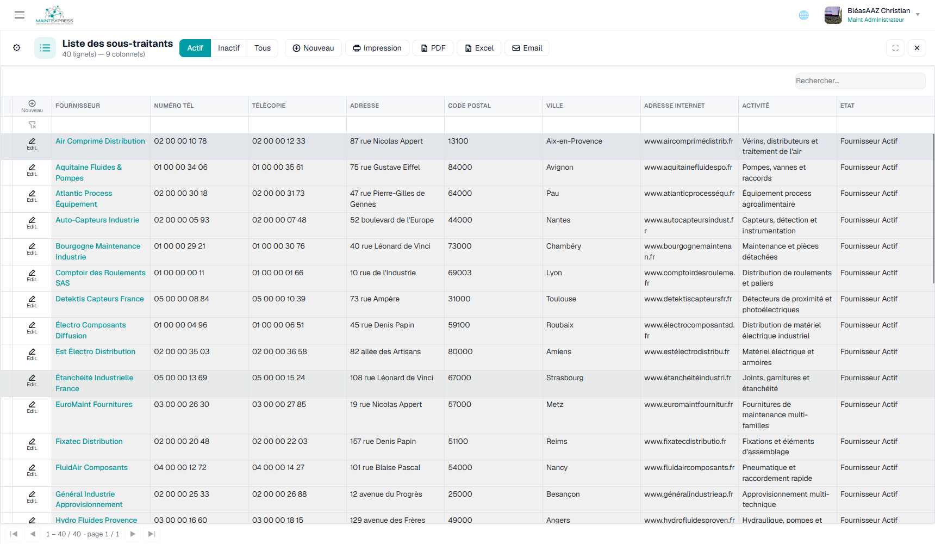Screen dimensions: 935x544
Task: Edit the Auto-Capteurs Industrie row
Action: pyautogui.click(x=32, y=222)
